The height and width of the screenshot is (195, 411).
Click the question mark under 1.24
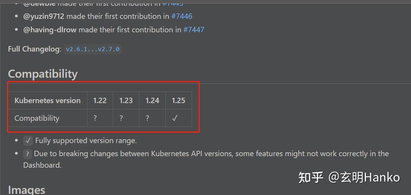[x=147, y=118]
